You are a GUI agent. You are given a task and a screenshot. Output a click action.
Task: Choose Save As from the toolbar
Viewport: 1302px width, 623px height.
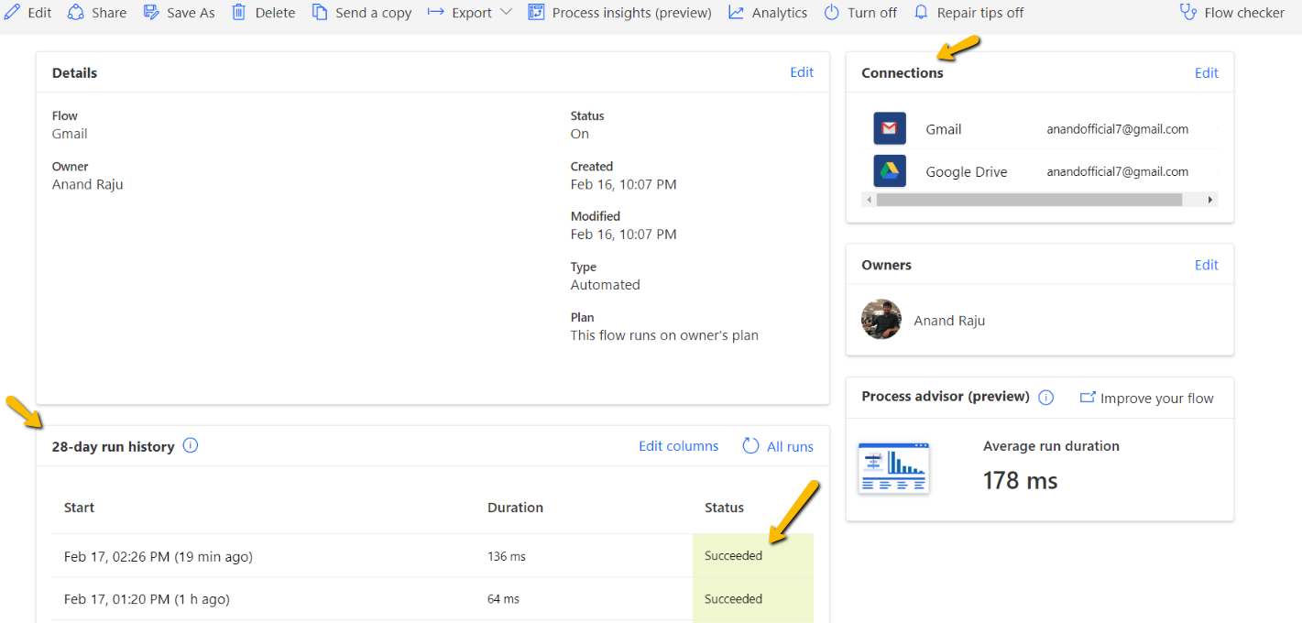pos(179,12)
